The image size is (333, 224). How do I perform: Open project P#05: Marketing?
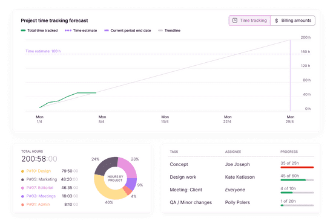pos(42,179)
